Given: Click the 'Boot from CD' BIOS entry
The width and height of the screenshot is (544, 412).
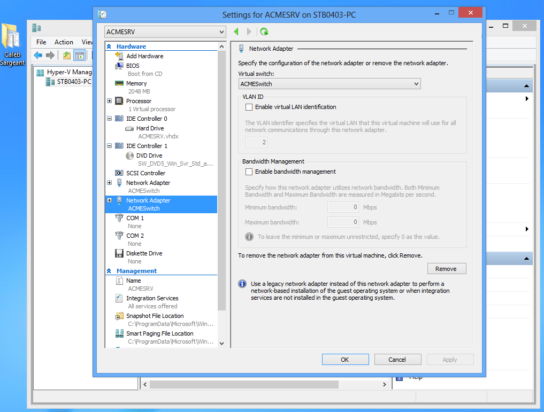Looking at the screenshot, I should point(145,74).
